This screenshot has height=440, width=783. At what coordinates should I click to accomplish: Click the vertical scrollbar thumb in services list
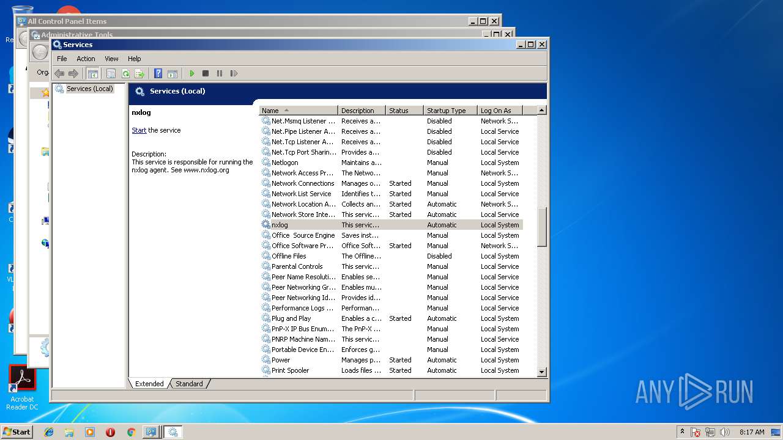(x=541, y=227)
